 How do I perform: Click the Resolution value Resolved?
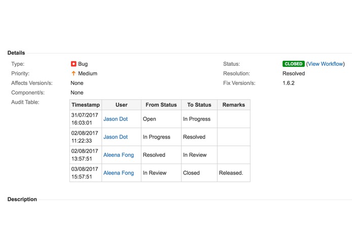(x=294, y=73)
